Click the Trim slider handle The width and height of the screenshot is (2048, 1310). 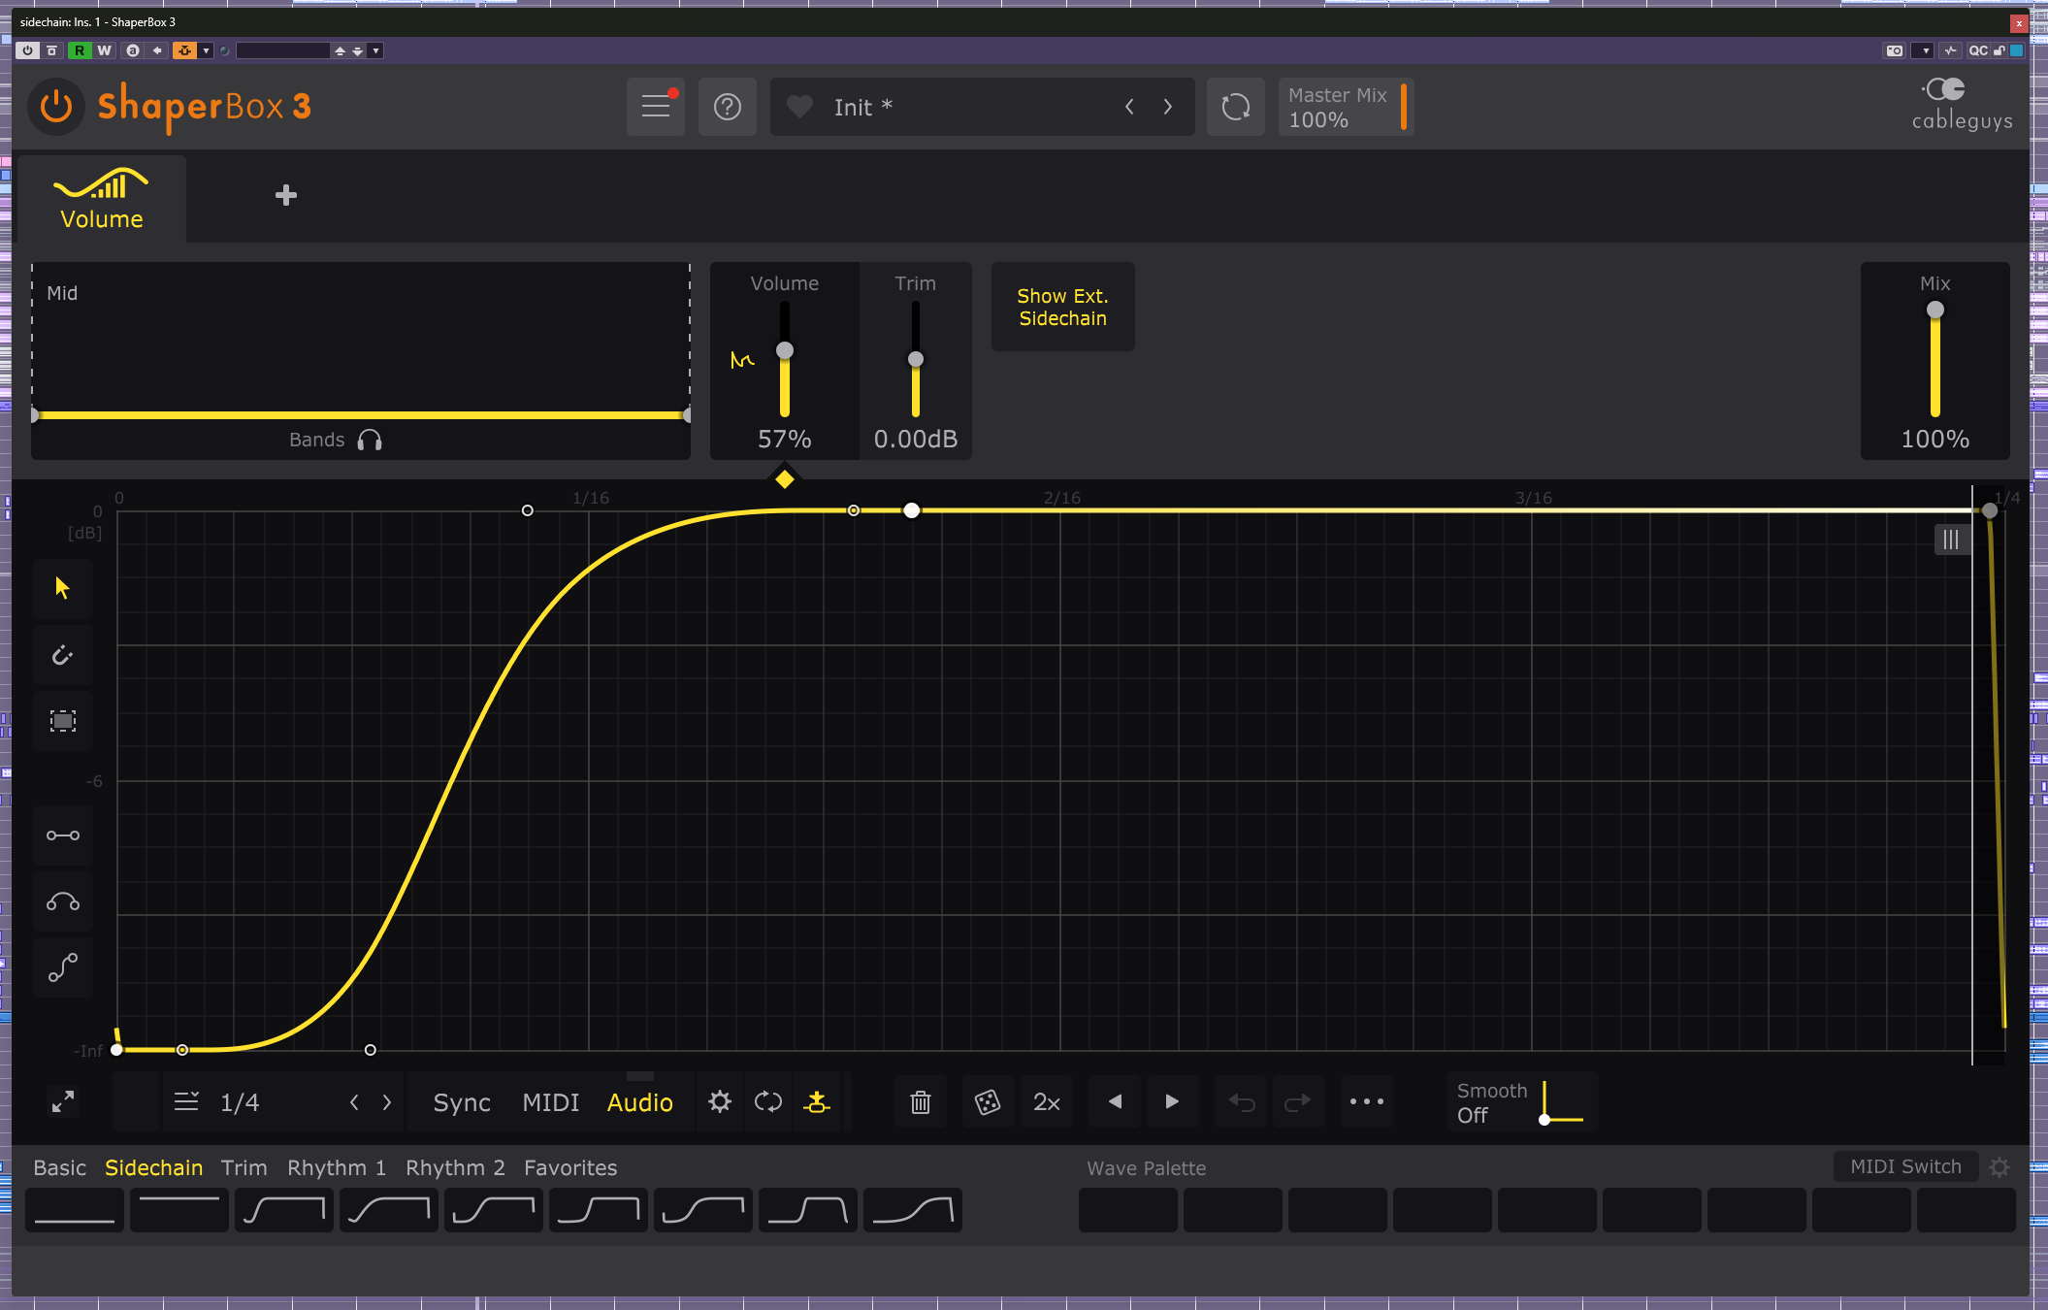click(915, 359)
